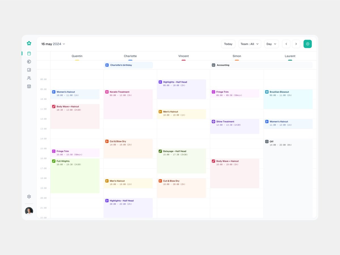Open Vincent's Highlights - Half Head 08:00 appointment
340x255 pixels.
(x=182, y=89)
